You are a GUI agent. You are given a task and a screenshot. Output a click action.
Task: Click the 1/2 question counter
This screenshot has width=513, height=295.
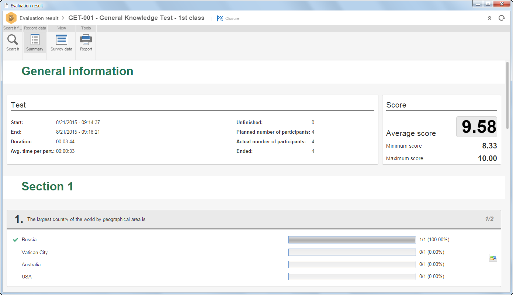[x=489, y=219]
